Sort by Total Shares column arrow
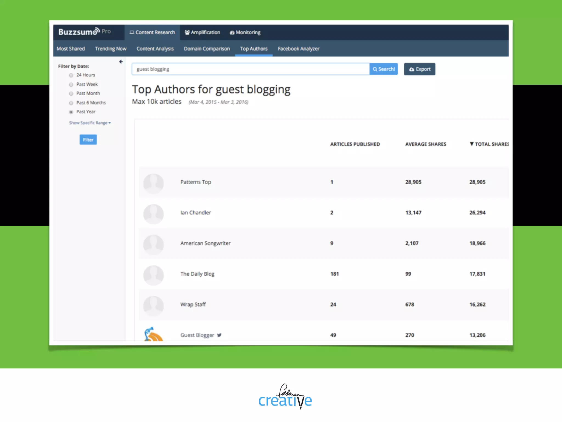This screenshot has width=562, height=422. (x=471, y=144)
